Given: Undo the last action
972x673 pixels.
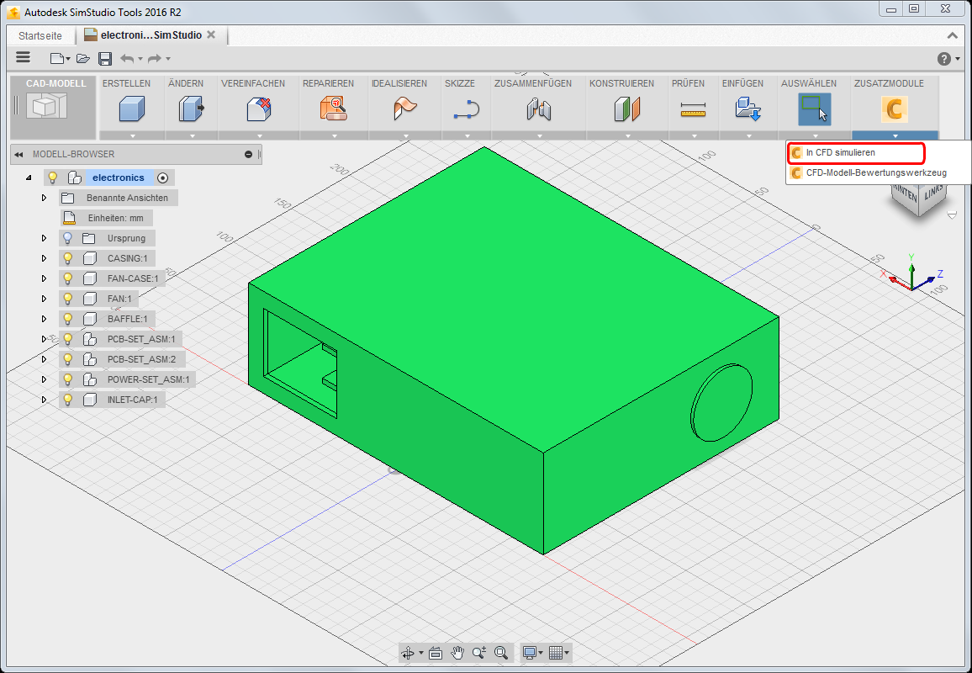Looking at the screenshot, I should coord(127,58).
